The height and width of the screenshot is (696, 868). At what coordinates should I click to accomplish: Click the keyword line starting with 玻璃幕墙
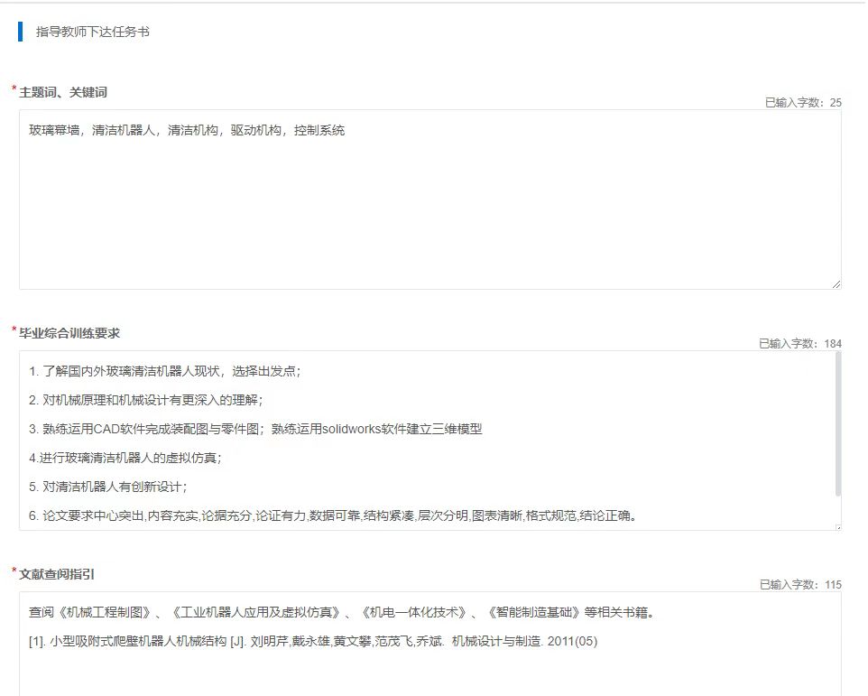pos(187,130)
